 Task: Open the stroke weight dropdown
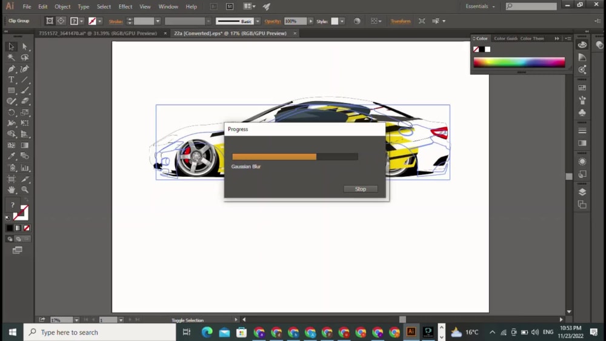(158, 21)
